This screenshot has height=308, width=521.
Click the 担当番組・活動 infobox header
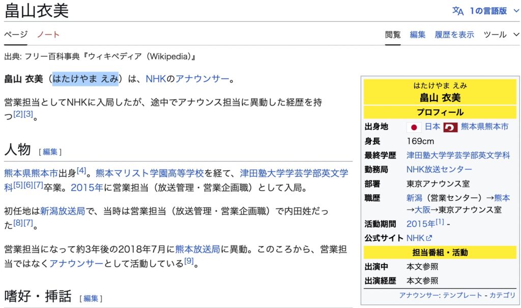pyautogui.click(x=440, y=253)
